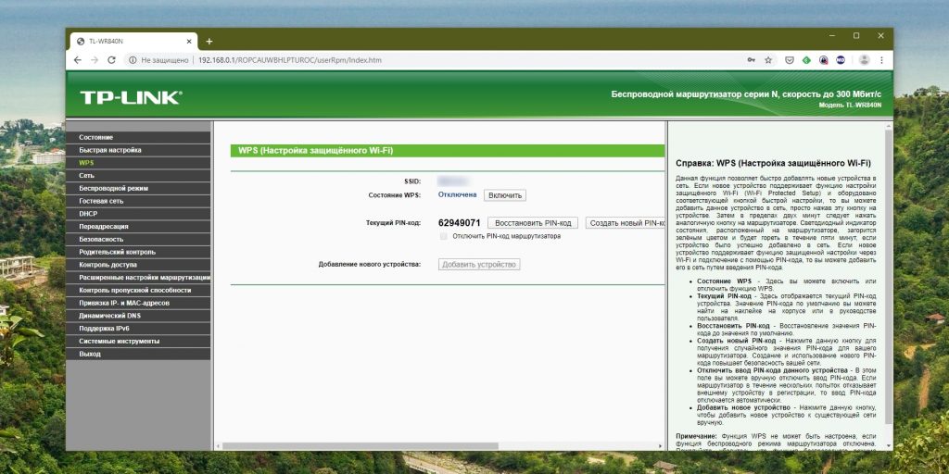Open a new browser tab with the plus button
This screenshot has width=949, height=474.
coord(209,41)
